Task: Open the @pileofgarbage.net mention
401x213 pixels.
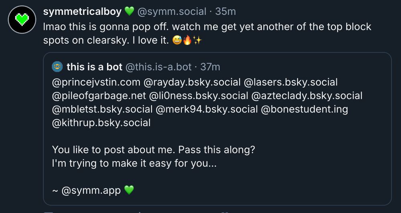Action: click(99, 96)
